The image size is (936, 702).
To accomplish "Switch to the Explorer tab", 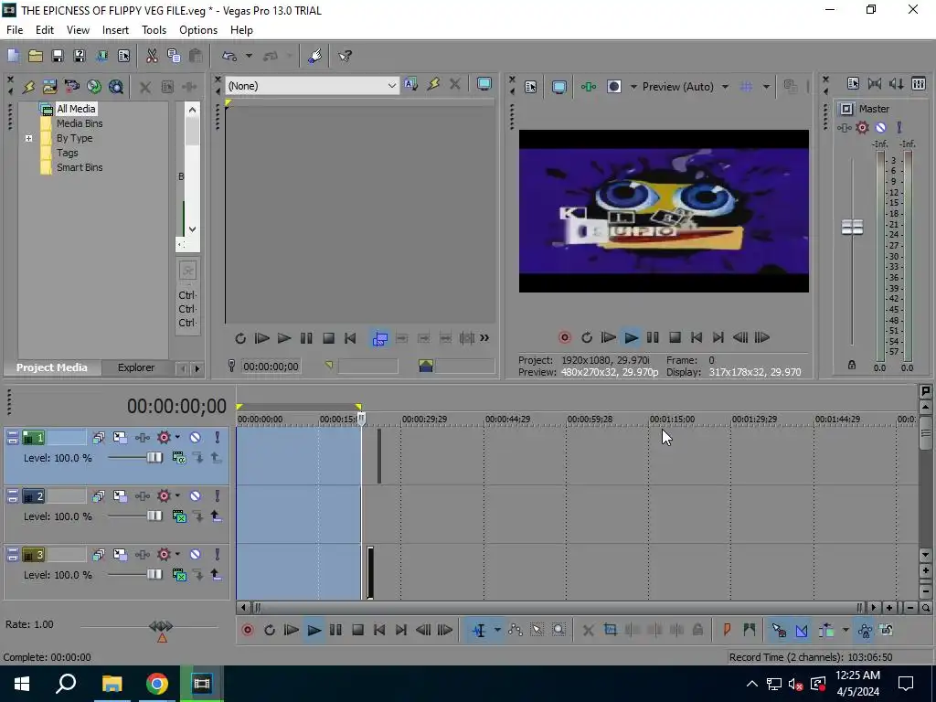I will pos(136,367).
